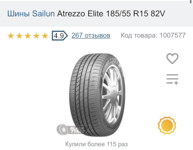
Task: Select the second rating star
Action: click(19, 36)
